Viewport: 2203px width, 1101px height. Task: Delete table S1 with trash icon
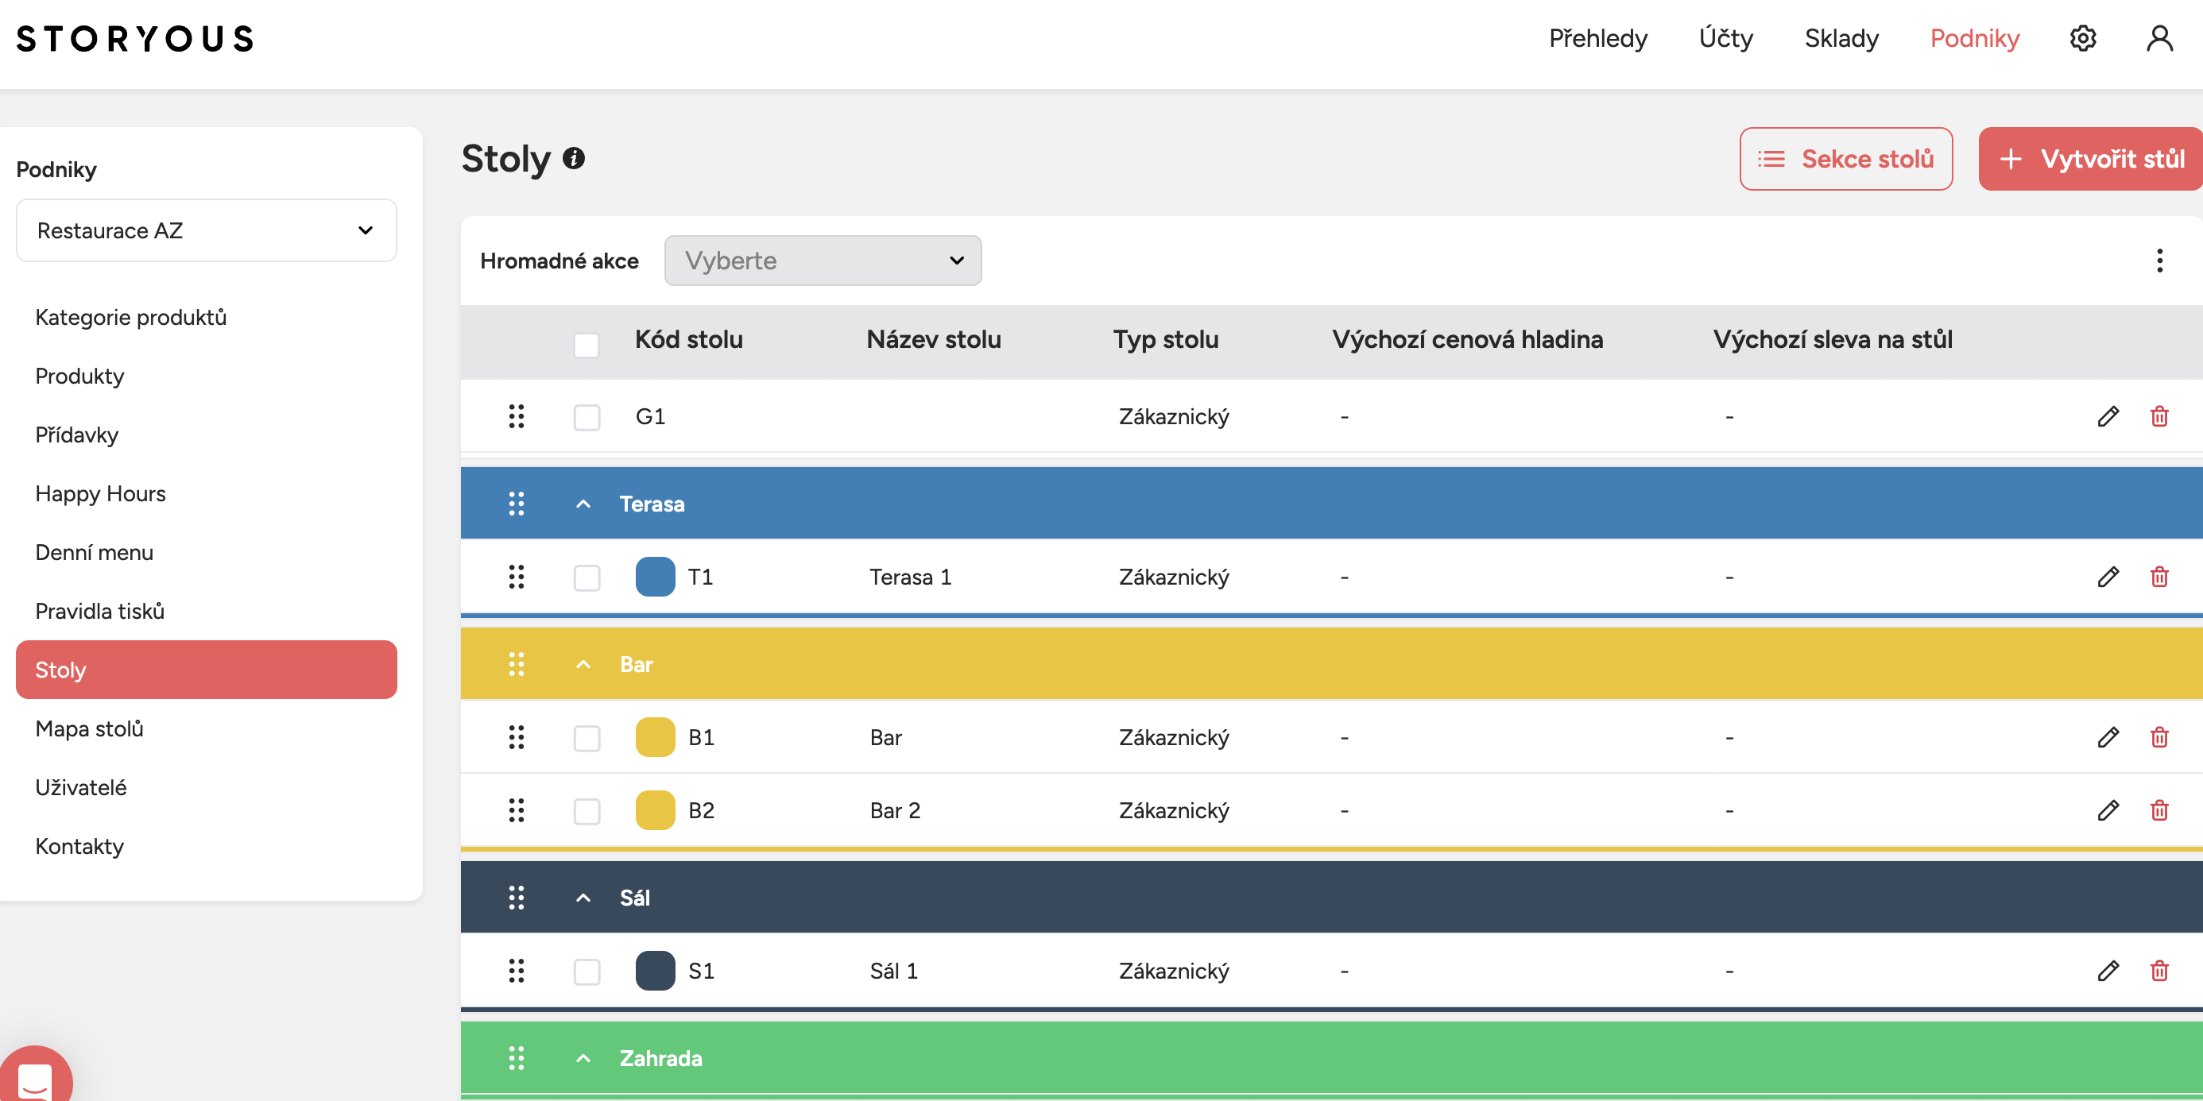[x=2158, y=970]
